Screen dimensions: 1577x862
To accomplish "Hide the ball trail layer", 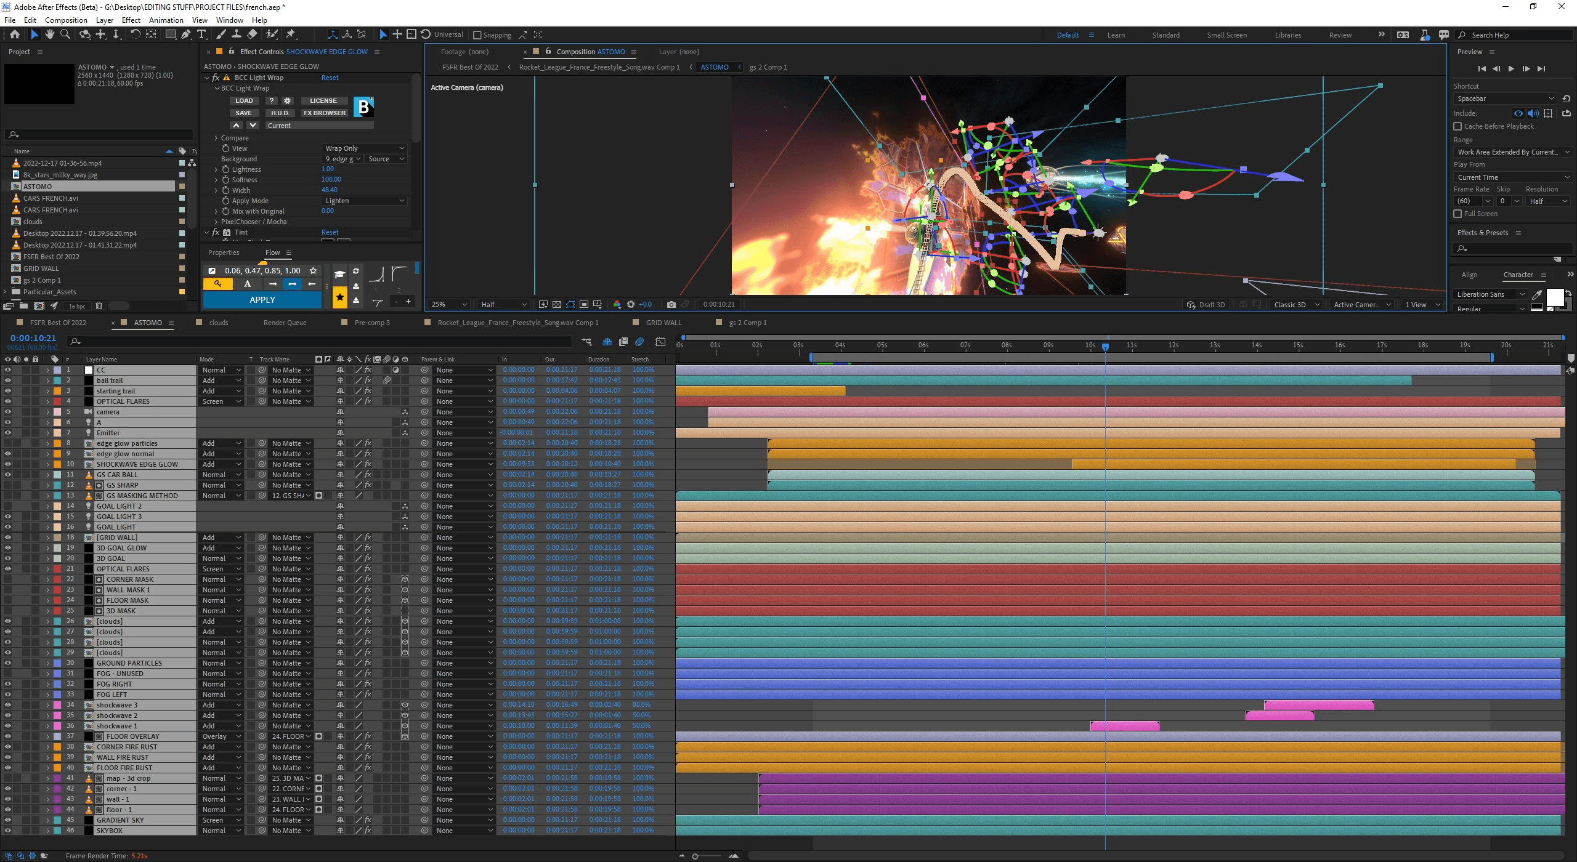I will [x=8, y=381].
